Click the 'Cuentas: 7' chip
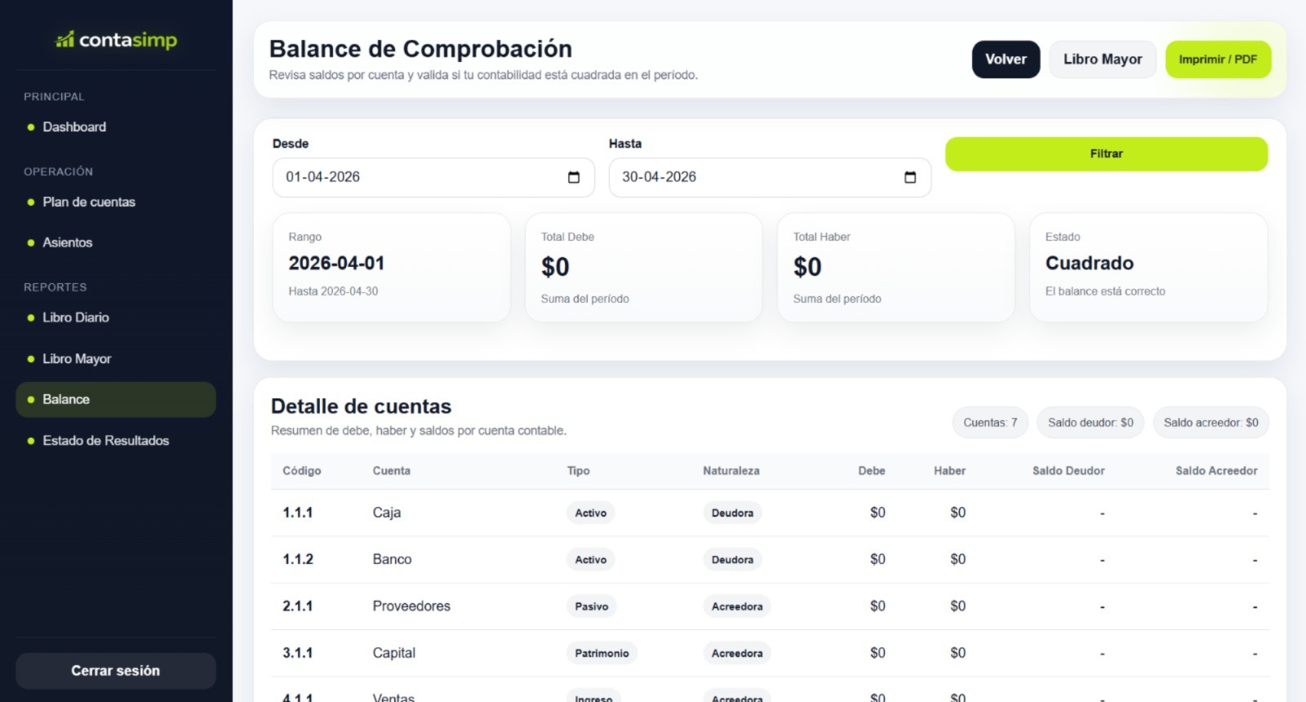The image size is (1306, 702). [990, 423]
